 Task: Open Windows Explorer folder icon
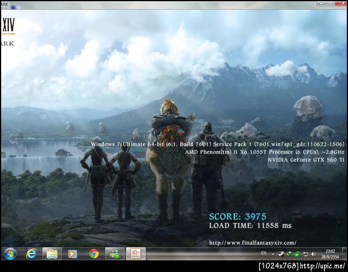coord(52,253)
